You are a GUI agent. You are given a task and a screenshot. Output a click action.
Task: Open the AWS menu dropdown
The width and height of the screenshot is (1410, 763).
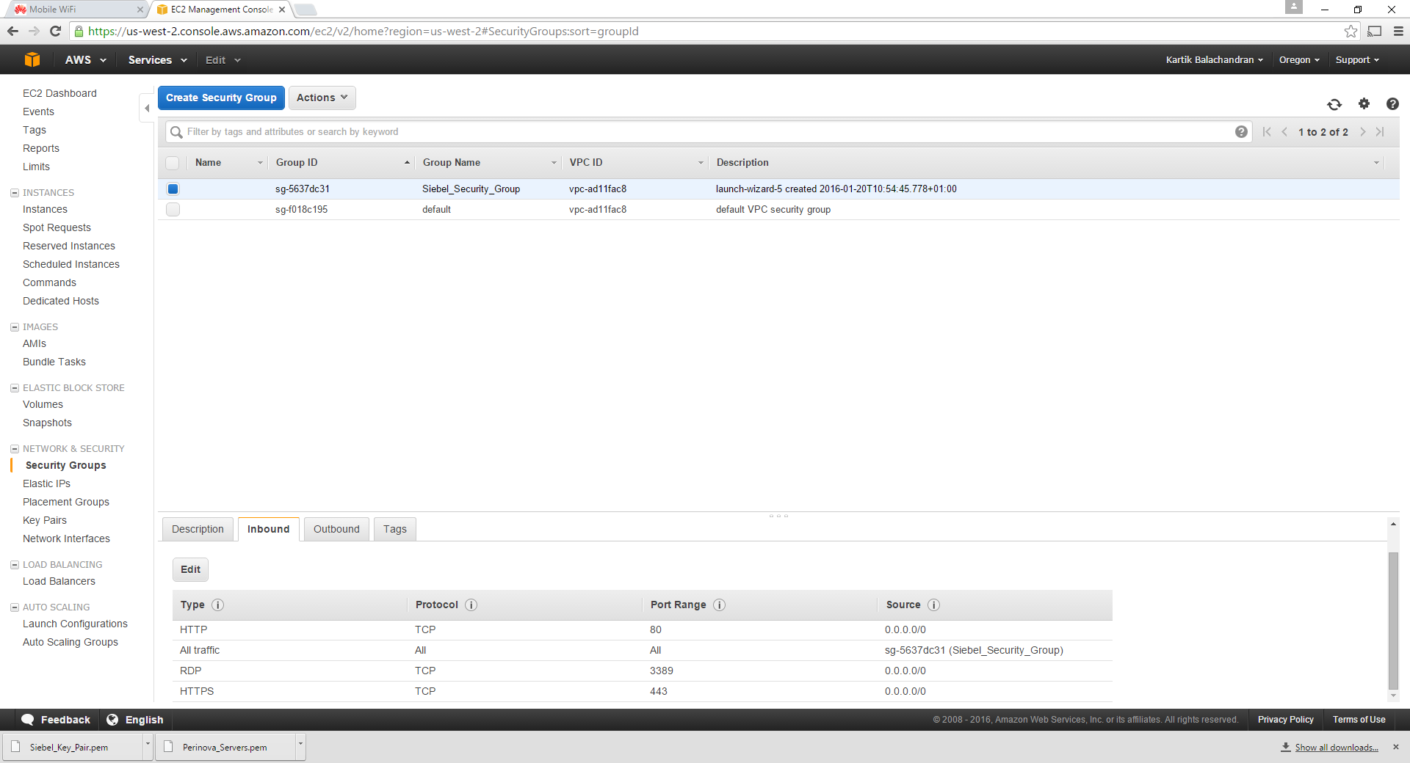(85, 60)
